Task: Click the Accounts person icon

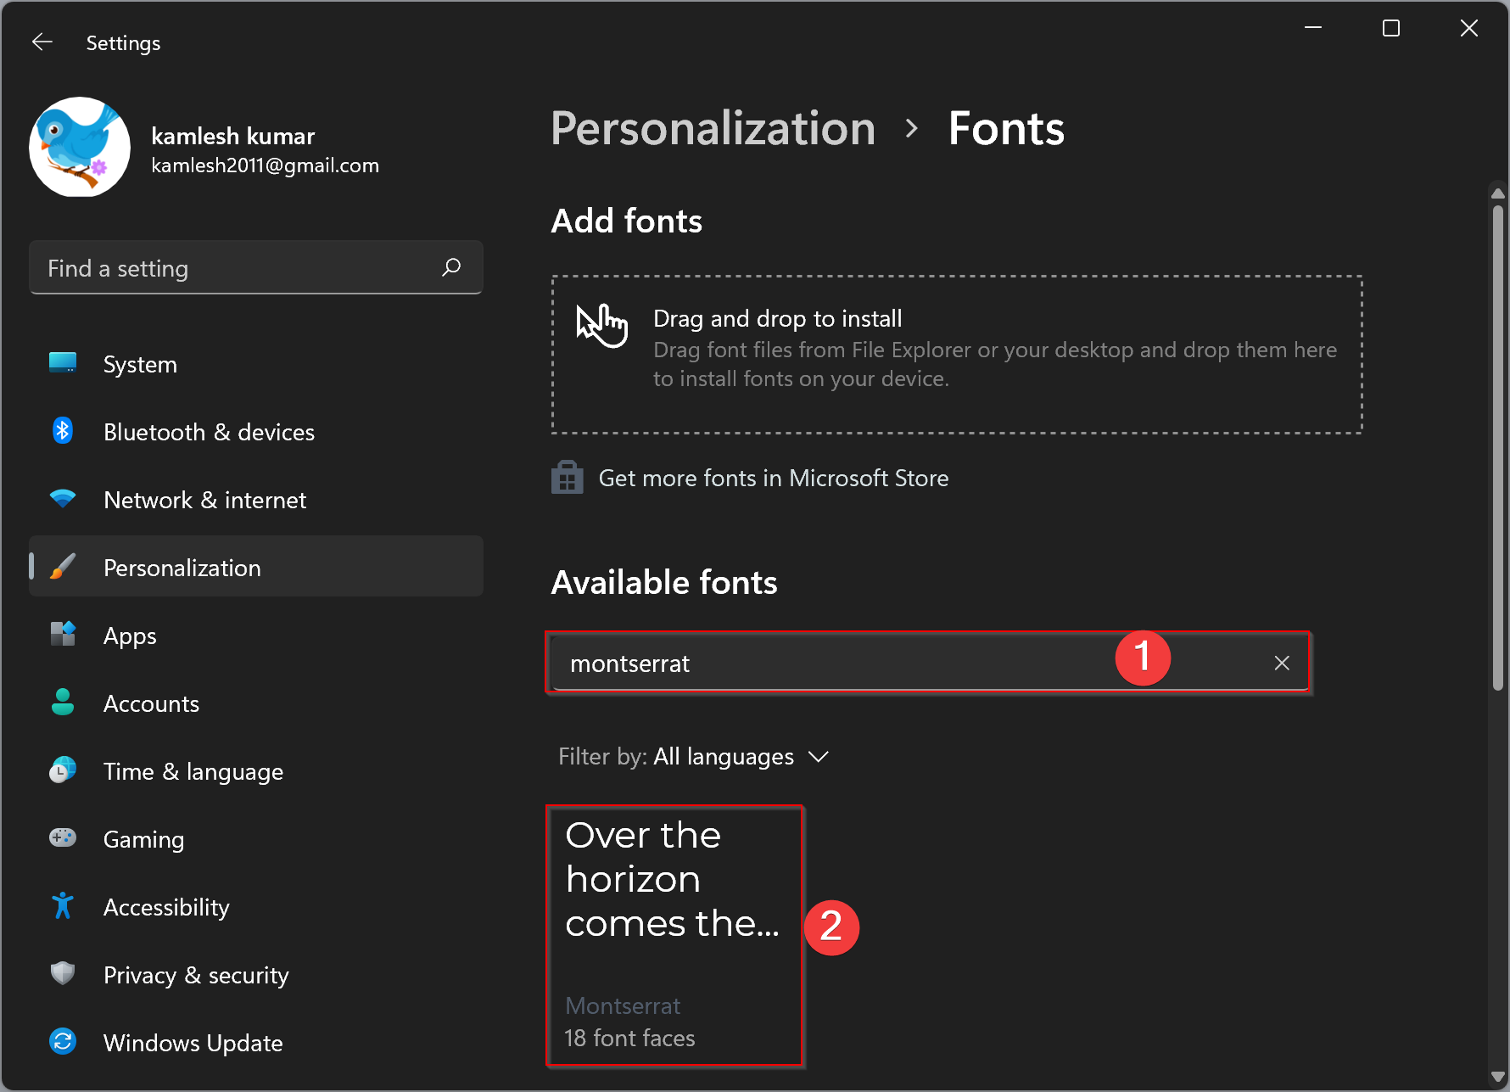Action: pos(63,703)
